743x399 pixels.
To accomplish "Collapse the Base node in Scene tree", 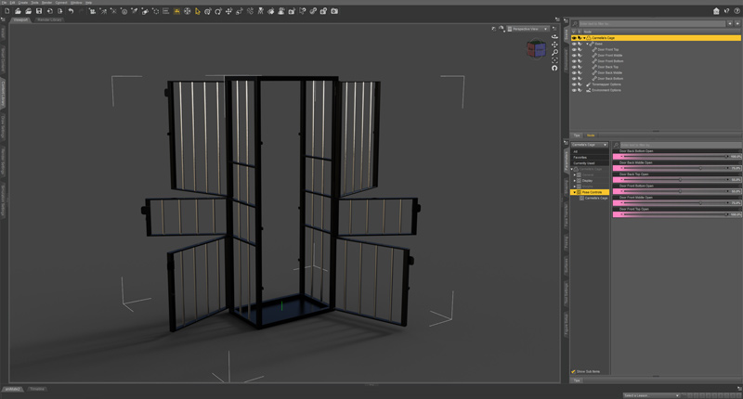I will (587, 44).
